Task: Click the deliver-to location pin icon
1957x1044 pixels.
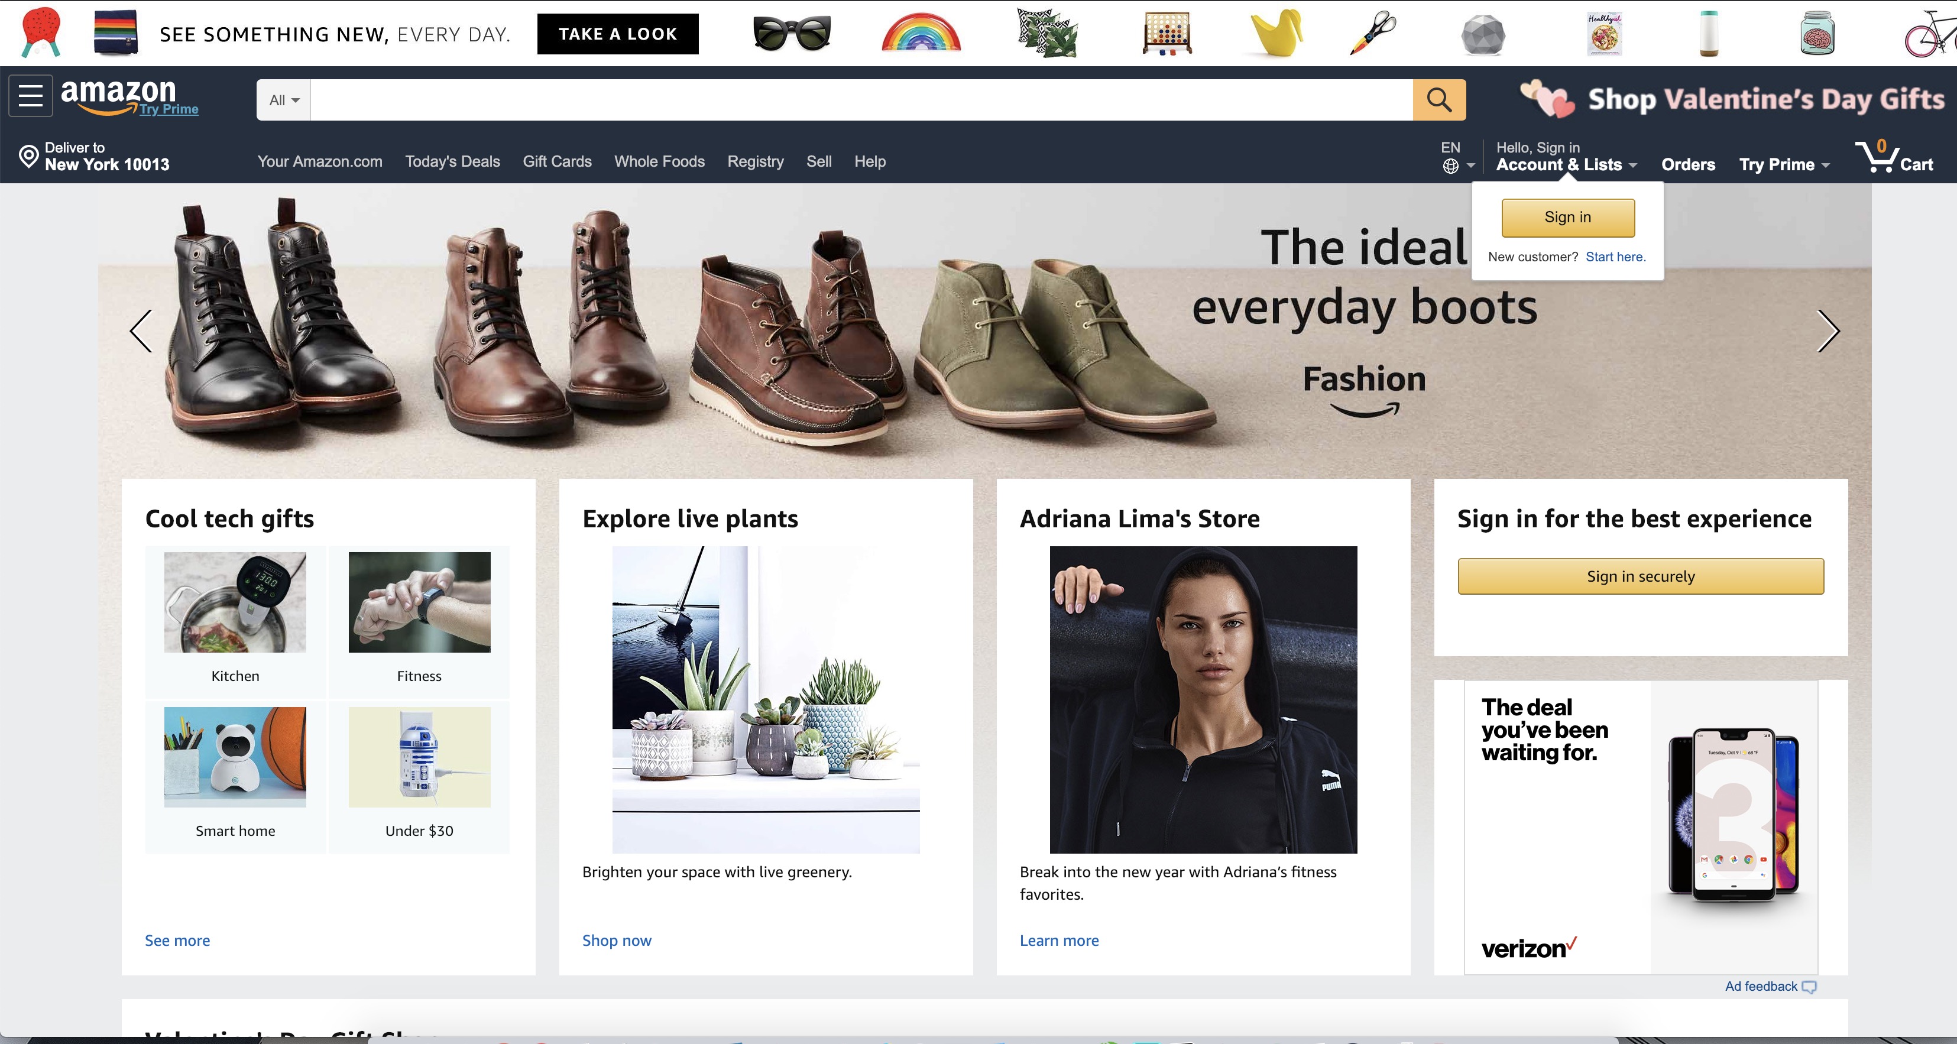Action: (x=28, y=157)
